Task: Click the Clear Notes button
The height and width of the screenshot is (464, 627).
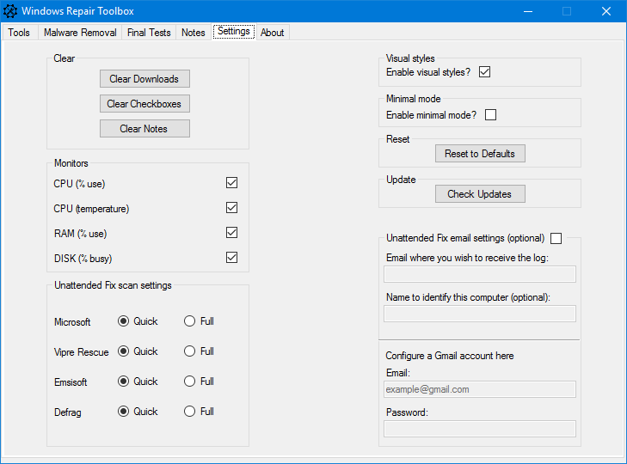Action: click(x=144, y=128)
